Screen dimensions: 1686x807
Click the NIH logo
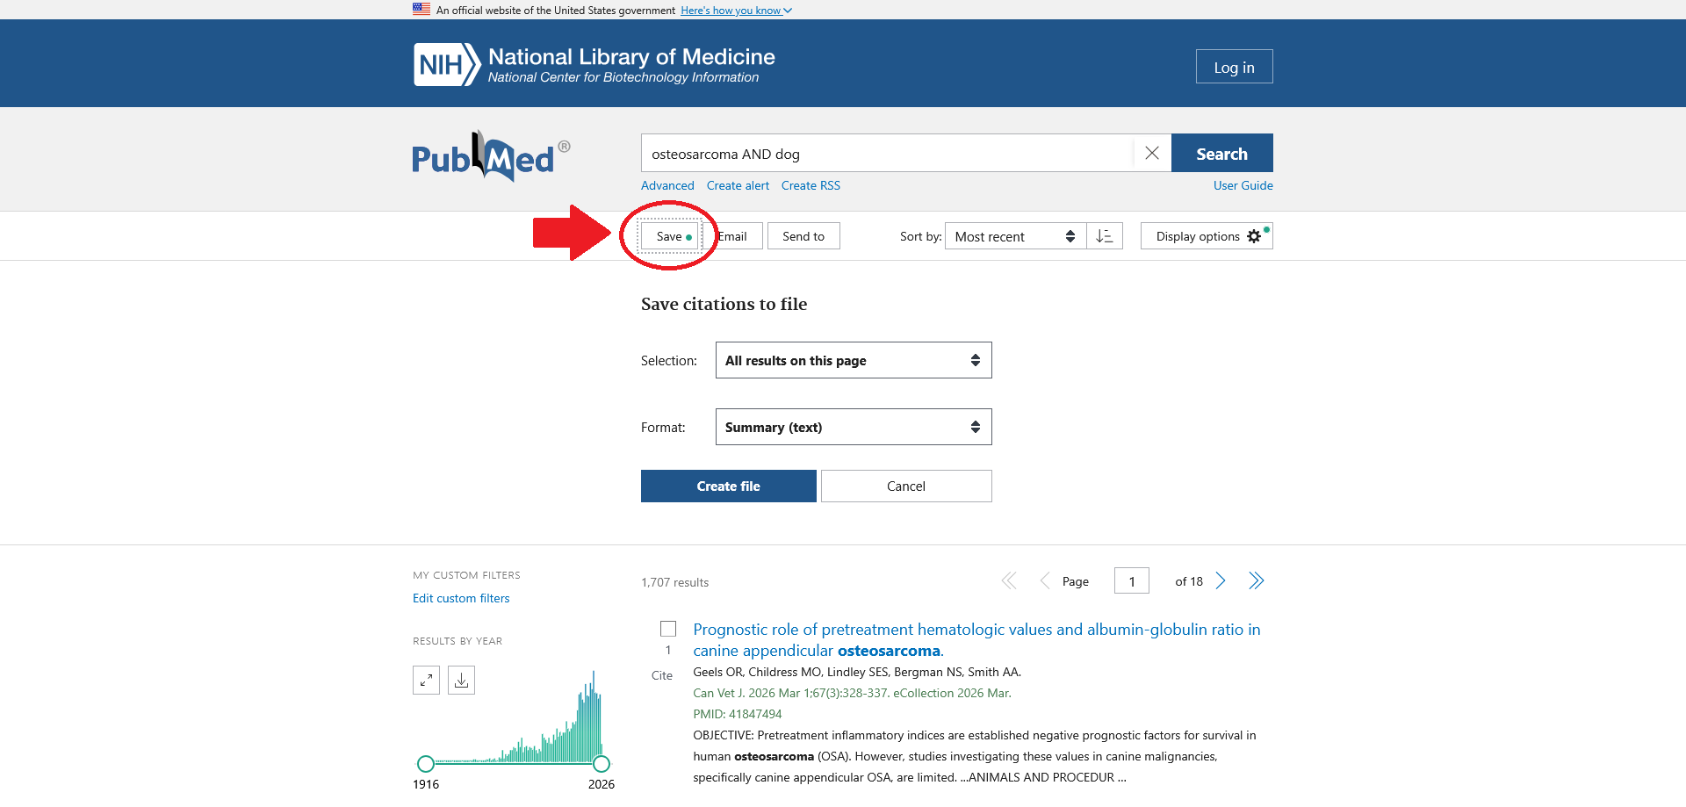[447, 65]
